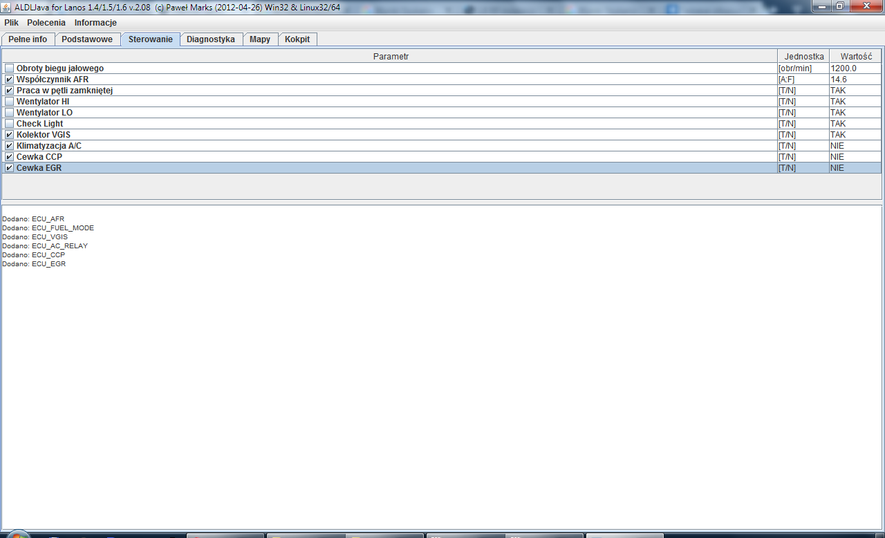The height and width of the screenshot is (538, 885).
Task: Enable the Wentylator HI checkbox
Action: tap(9, 102)
